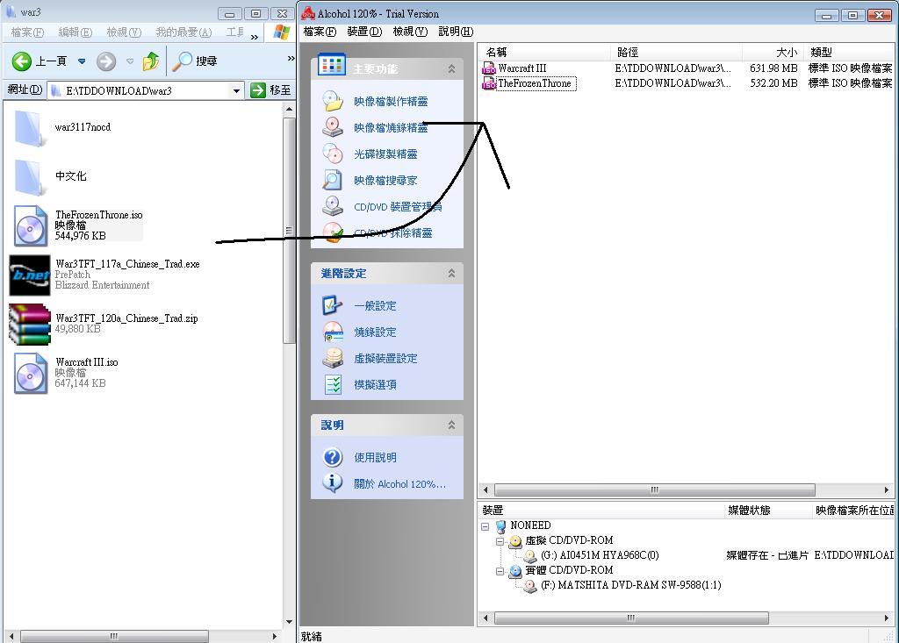Select the b.net War3TFT_117a exe icon
The height and width of the screenshot is (643, 899).
(30, 275)
